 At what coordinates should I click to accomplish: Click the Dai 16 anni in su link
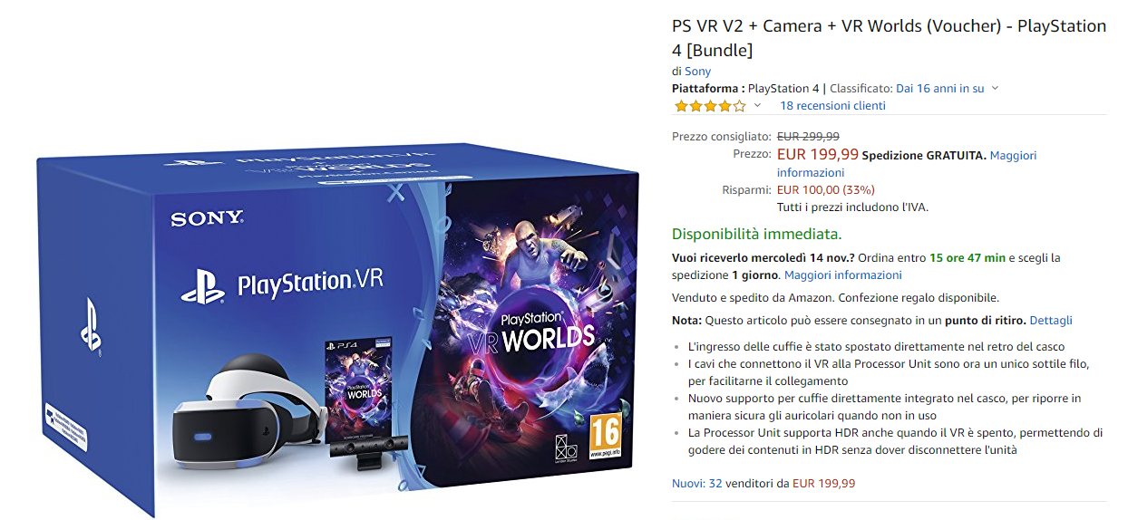pos(939,88)
